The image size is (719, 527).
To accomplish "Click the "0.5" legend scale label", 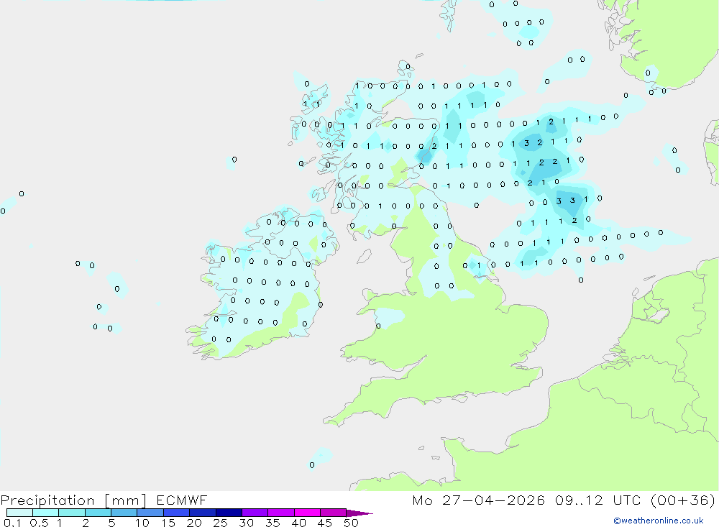I will coord(39,523).
